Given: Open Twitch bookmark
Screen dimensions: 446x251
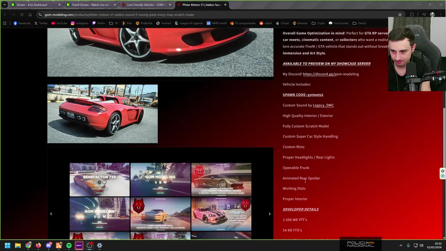Looking at the screenshot, I should (x=98, y=23).
